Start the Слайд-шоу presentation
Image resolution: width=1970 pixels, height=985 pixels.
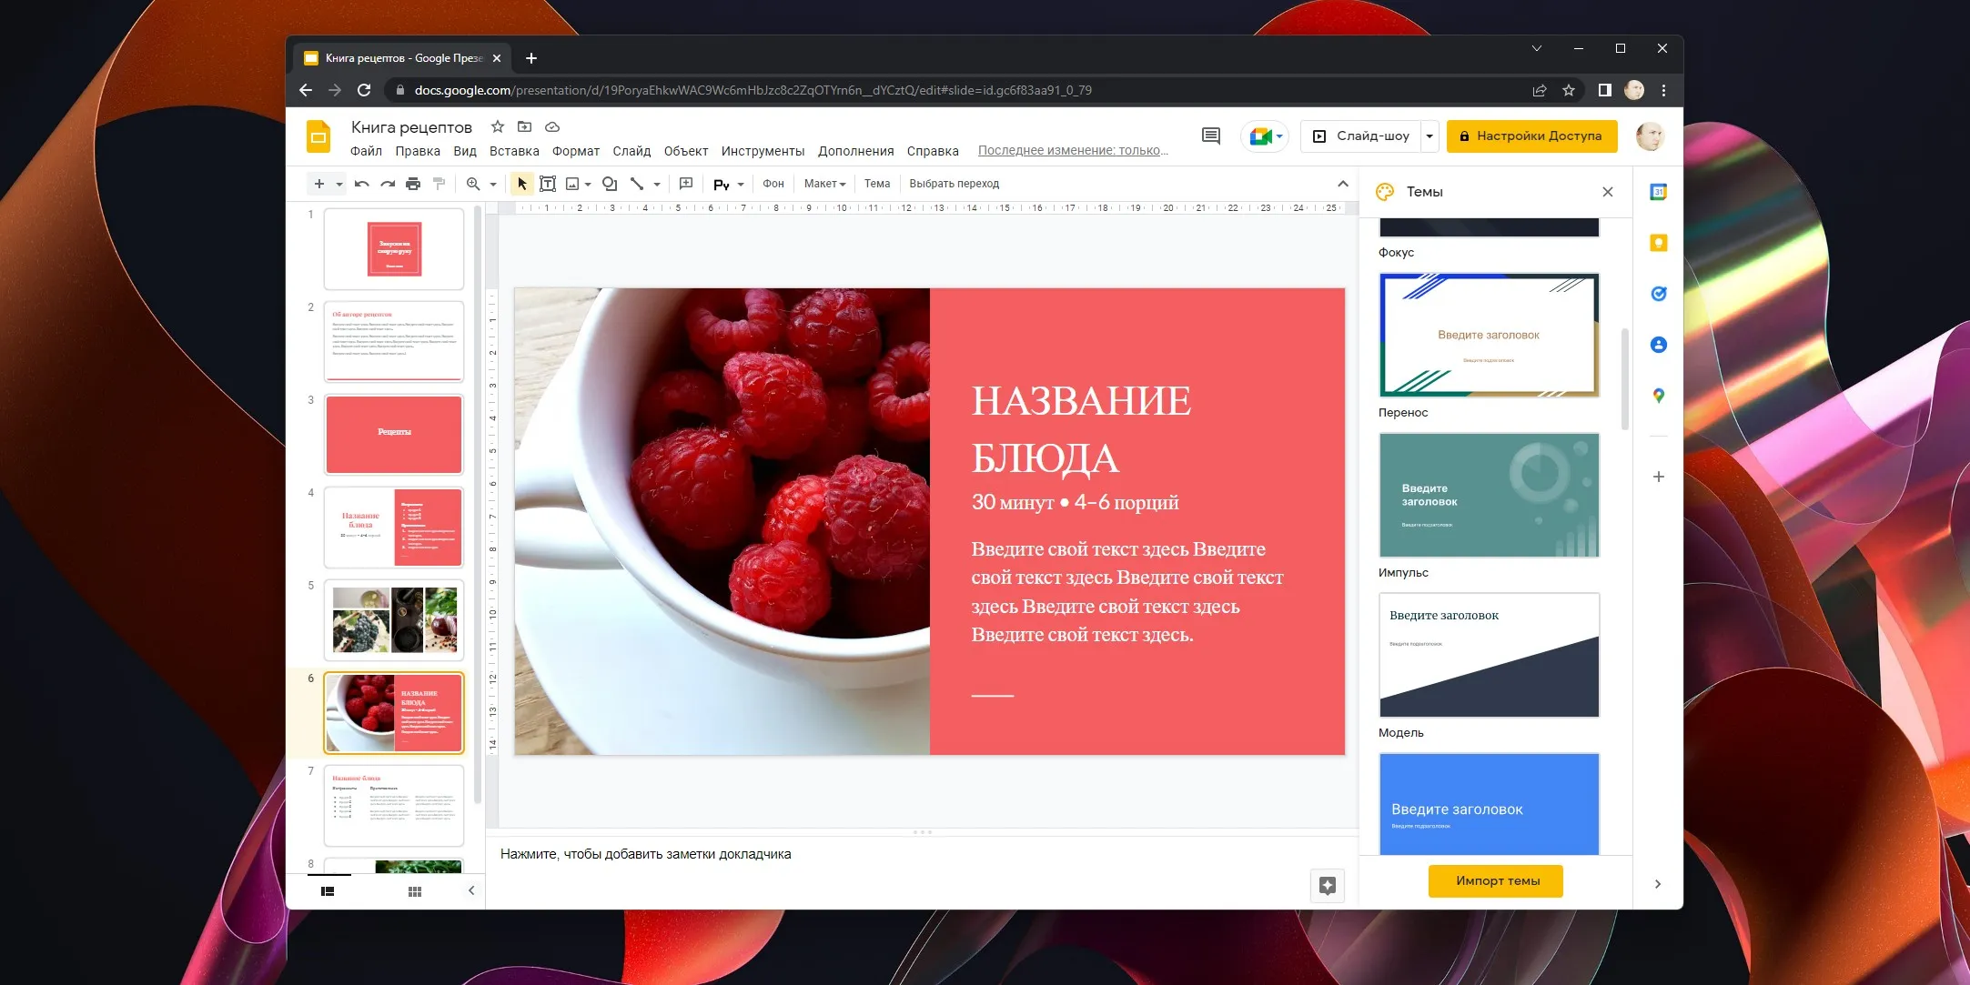click(x=1361, y=136)
